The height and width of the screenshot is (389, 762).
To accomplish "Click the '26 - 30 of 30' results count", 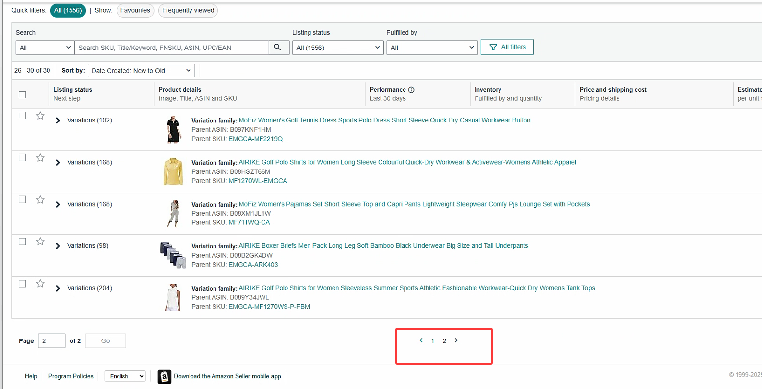I will (x=32, y=71).
